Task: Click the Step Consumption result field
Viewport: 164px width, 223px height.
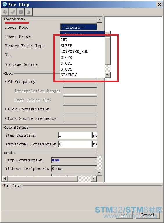Action: coord(74,160)
